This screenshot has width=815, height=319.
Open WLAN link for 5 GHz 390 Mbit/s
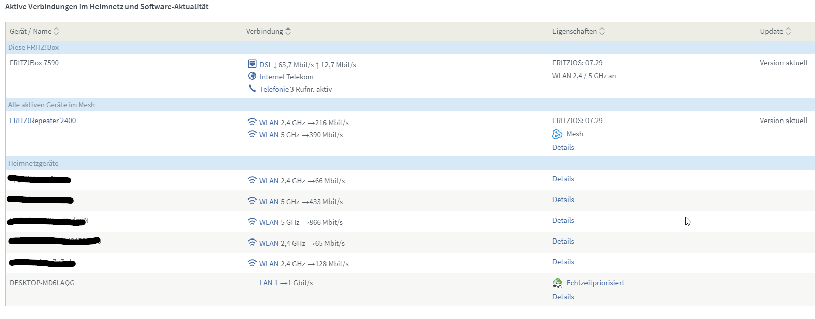point(269,135)
